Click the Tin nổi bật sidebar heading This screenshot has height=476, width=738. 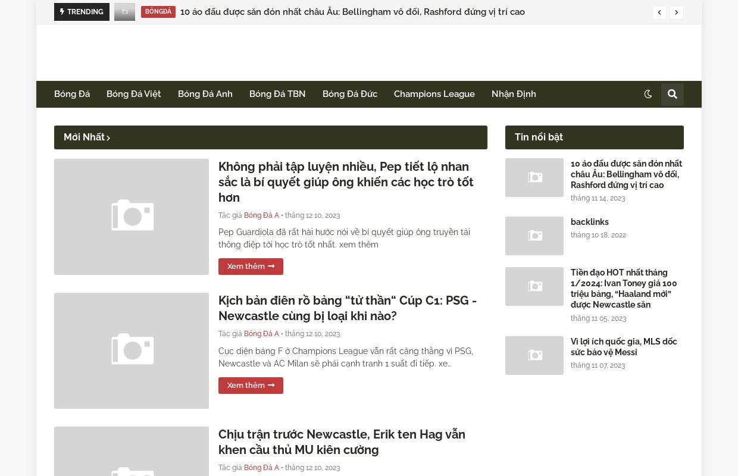point(539,137)
